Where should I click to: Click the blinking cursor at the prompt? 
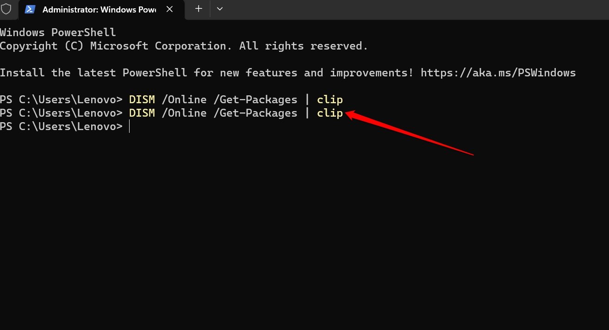coord(130,126)
